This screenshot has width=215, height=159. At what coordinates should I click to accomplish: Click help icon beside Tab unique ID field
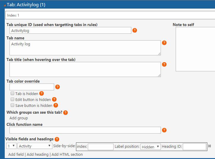click(x=135, y=30)
